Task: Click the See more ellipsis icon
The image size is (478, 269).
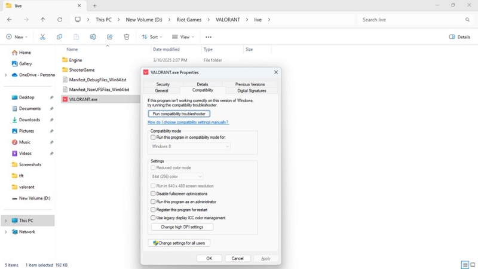Action: pos(209,37)
